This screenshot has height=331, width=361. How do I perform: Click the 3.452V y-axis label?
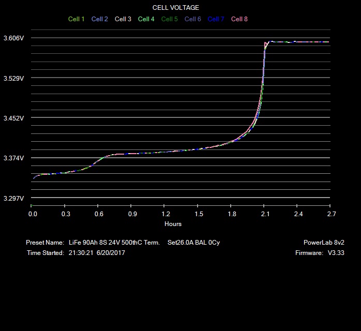pyautogui.click(x=13, y=118)
